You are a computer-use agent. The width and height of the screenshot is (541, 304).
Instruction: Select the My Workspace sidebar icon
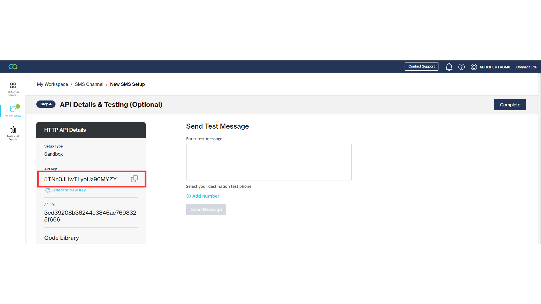tap(13, 110)
